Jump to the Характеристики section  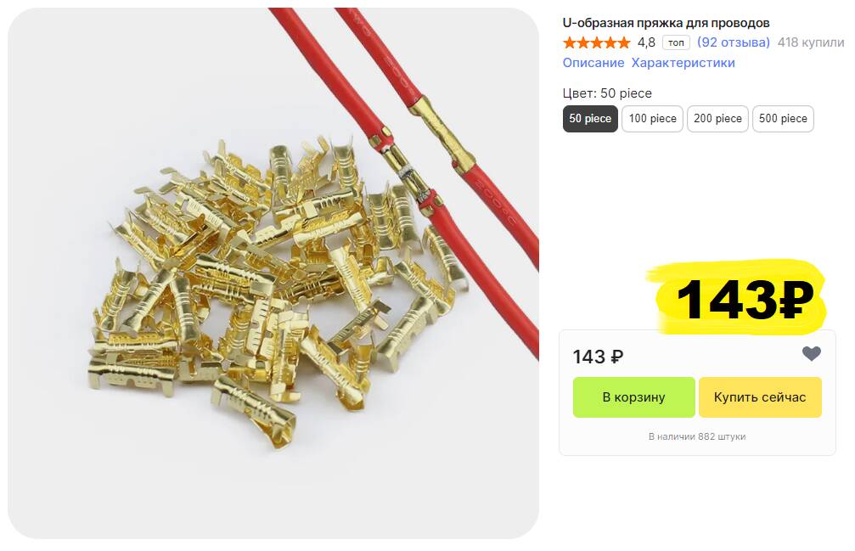pyautogui.click(x=683, y=63)
